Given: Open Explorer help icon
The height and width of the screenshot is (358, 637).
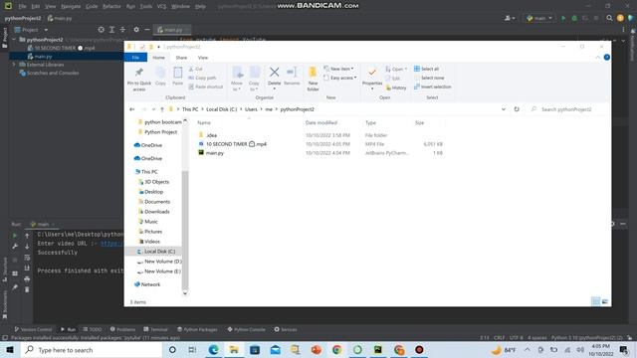Looking at the screenshot, I should [606, 58].
